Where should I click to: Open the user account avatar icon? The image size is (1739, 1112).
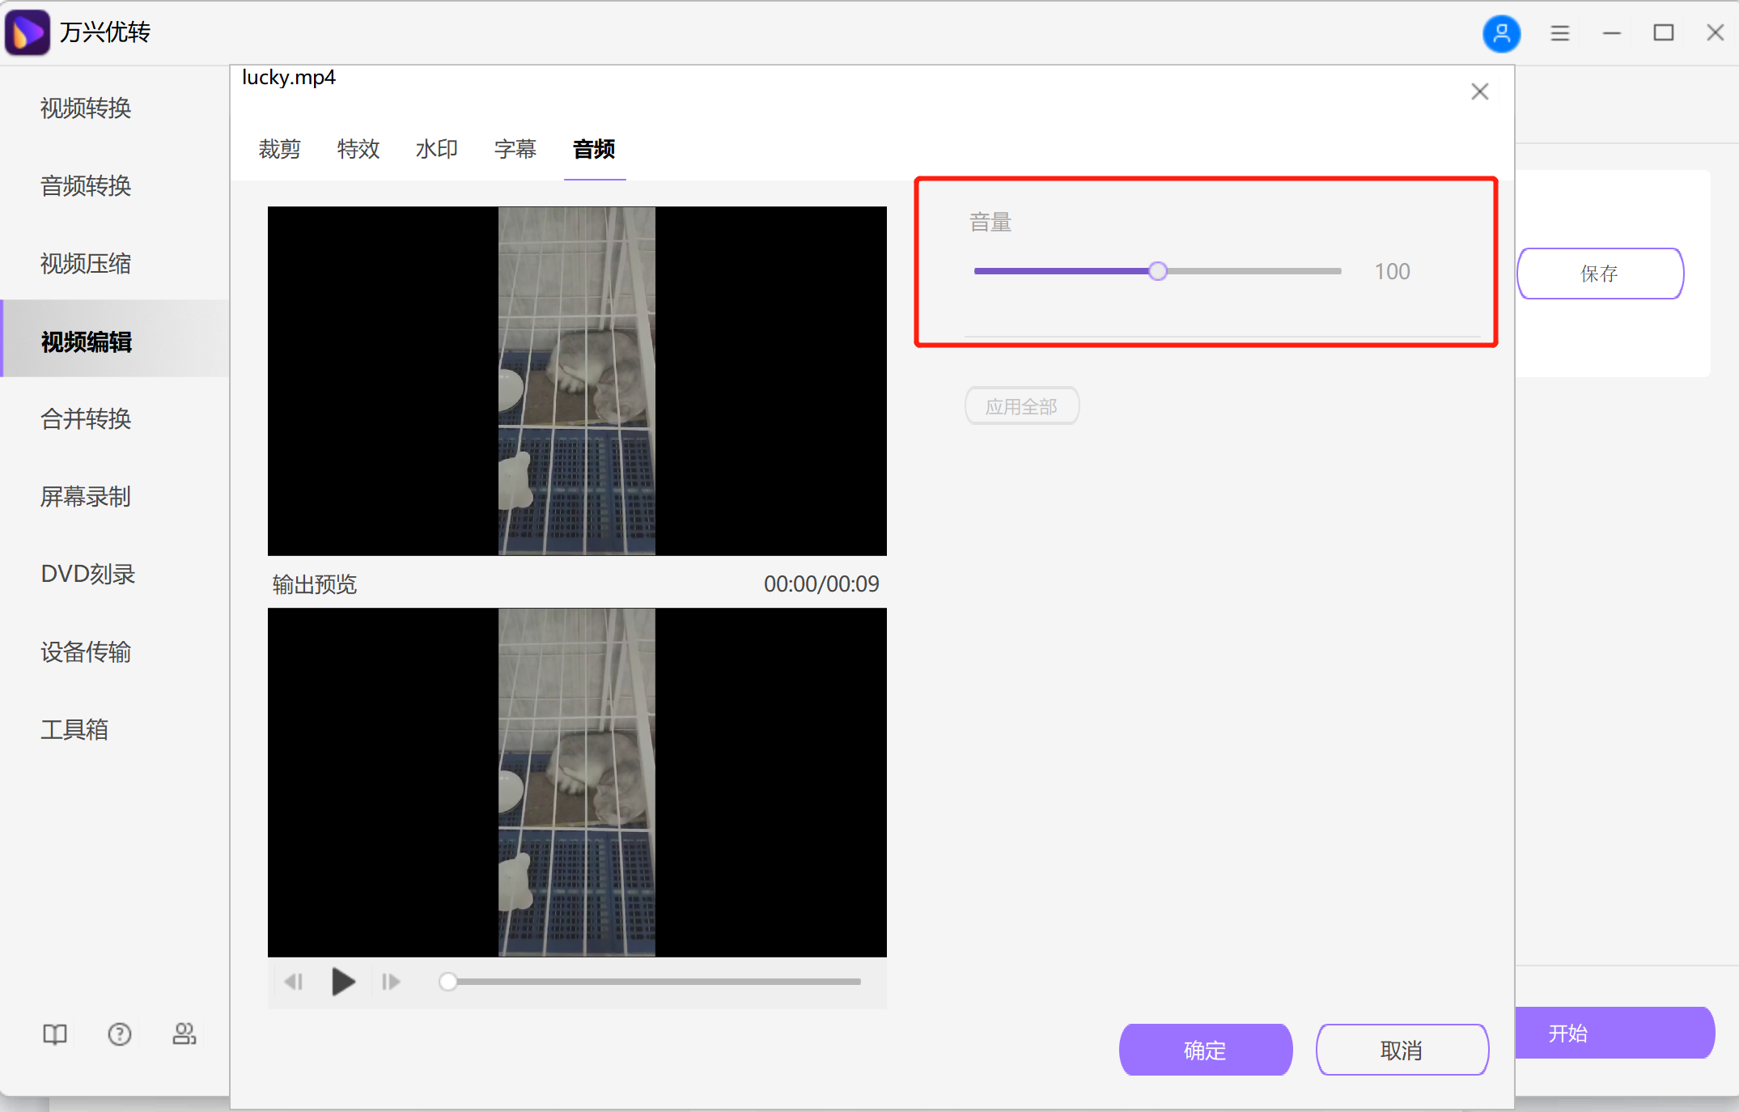(x=1501, y=33)
